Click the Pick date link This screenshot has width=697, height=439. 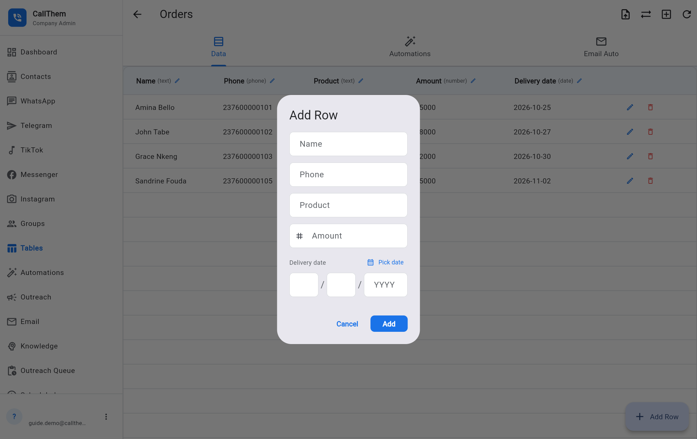(385, 262)
